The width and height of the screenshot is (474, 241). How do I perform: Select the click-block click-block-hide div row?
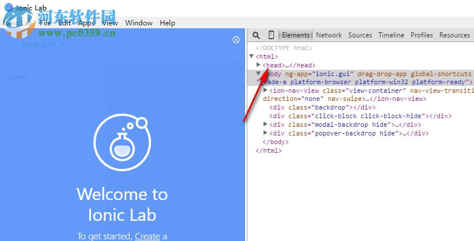(360, 116)
